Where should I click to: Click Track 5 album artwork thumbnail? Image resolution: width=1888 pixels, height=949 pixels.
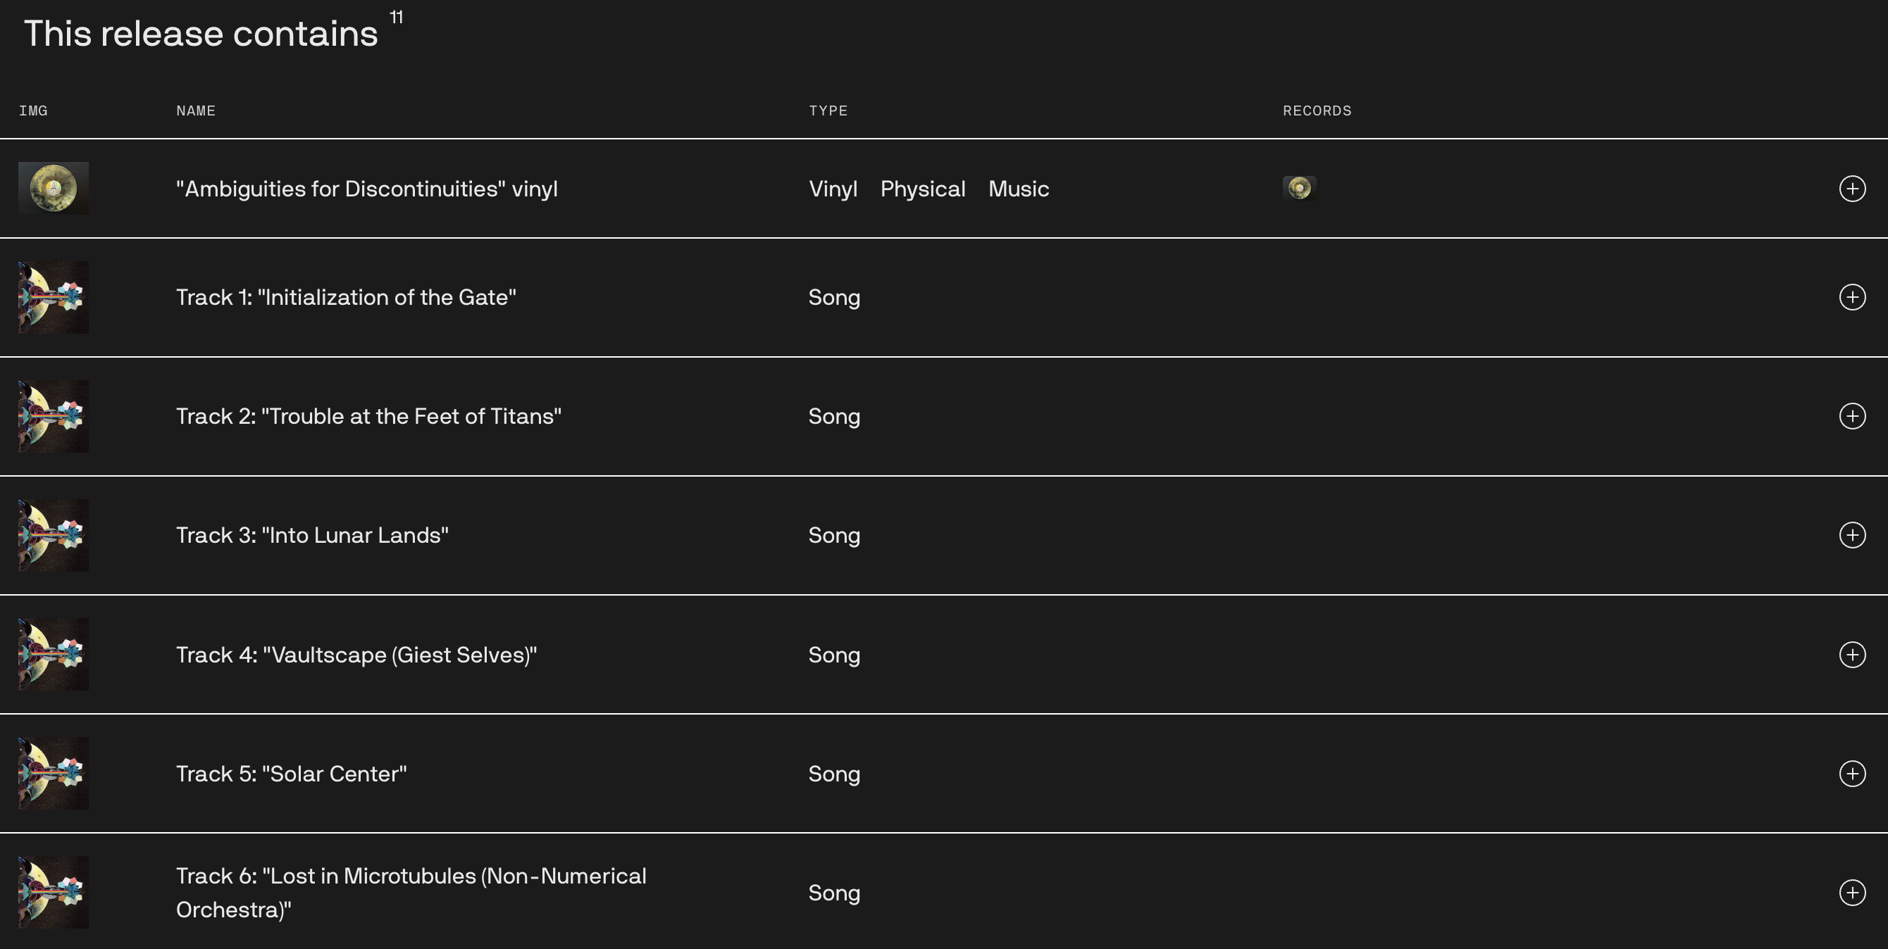click(54, 773)
